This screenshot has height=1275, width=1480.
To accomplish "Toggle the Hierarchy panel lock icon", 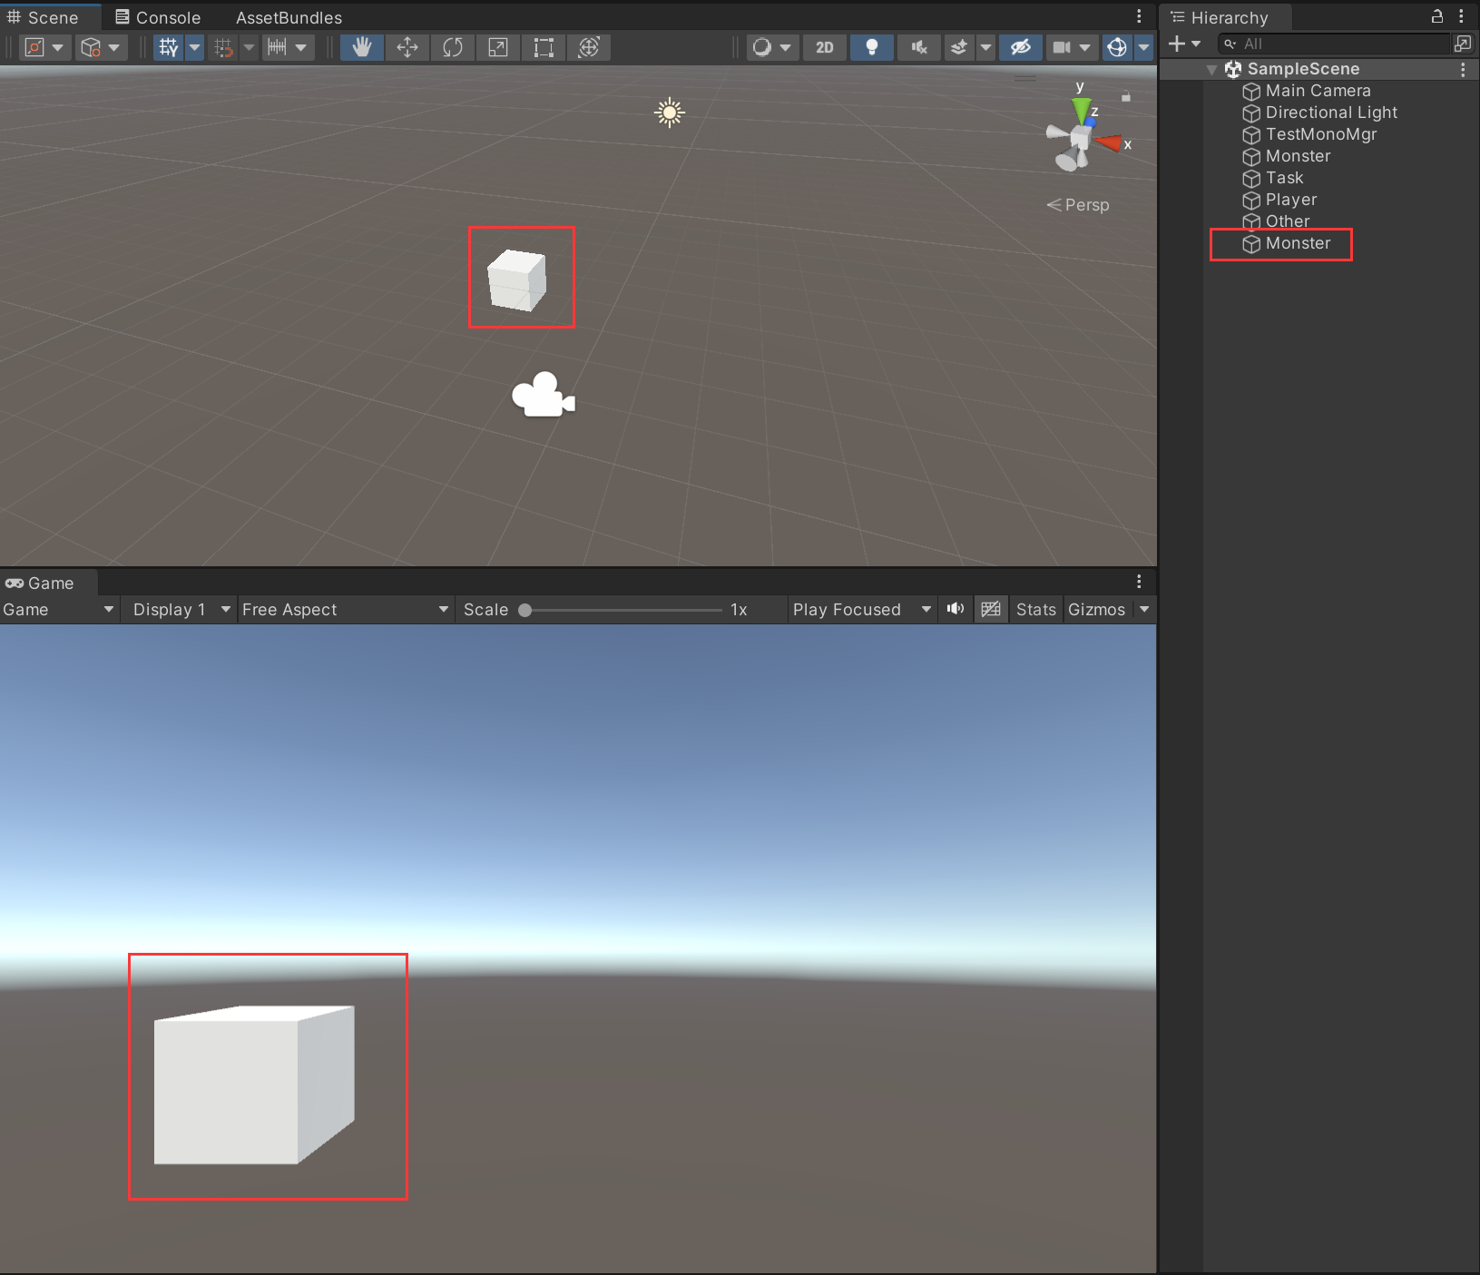I will click(x=1437, y=16).
